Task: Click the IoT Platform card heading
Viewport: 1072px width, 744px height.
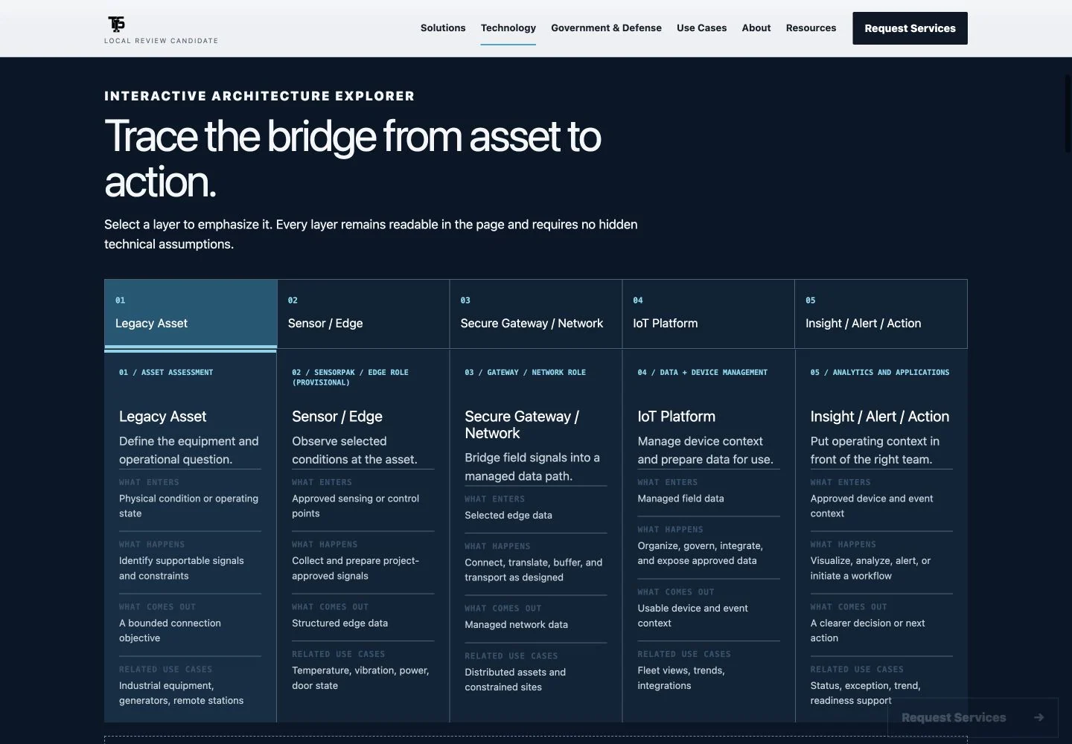Action: click(676, 417)
